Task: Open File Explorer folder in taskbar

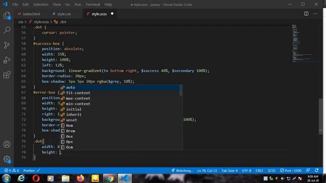Action: [66, 178]
